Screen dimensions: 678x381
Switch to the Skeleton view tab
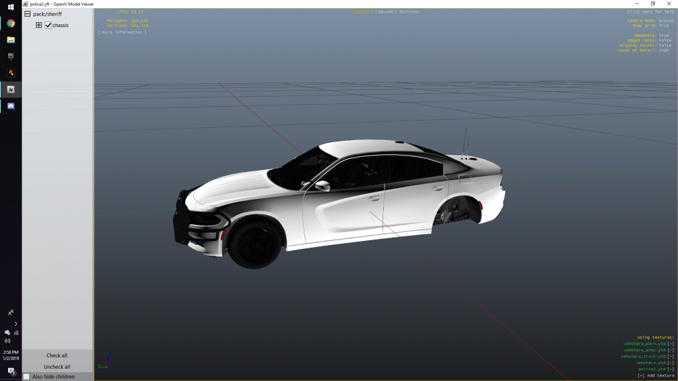[x=409, y=12]
